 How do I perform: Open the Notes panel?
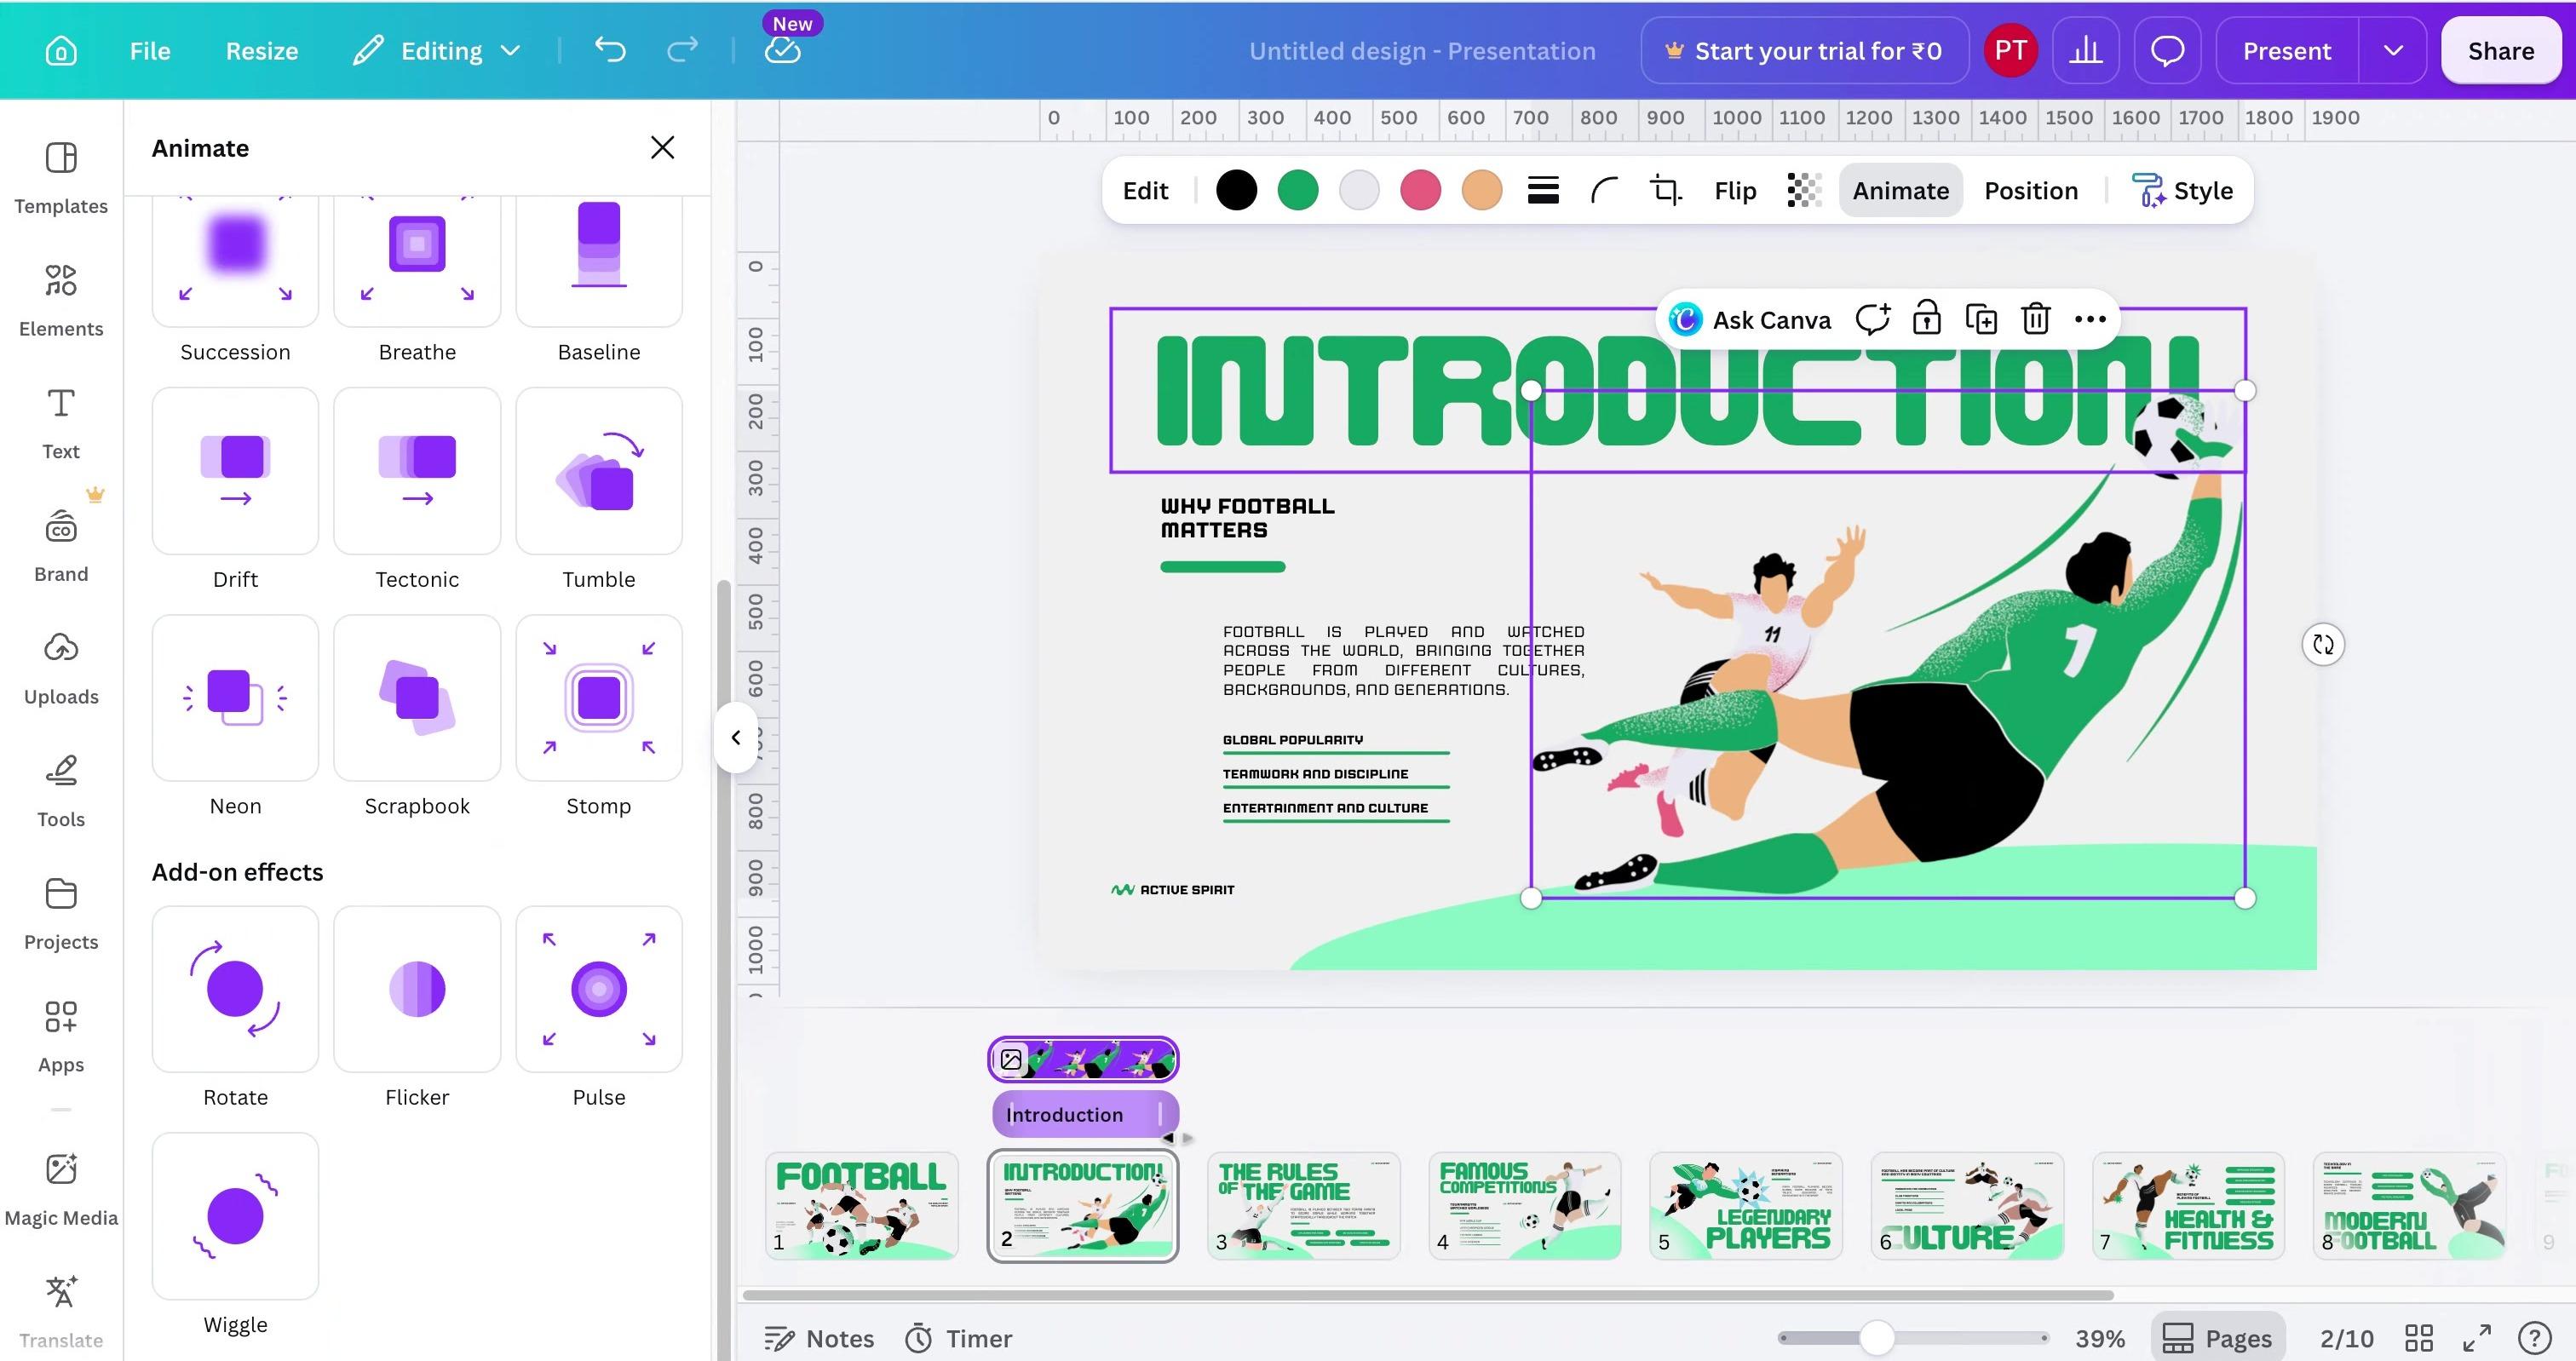[x=819, y=1338]
